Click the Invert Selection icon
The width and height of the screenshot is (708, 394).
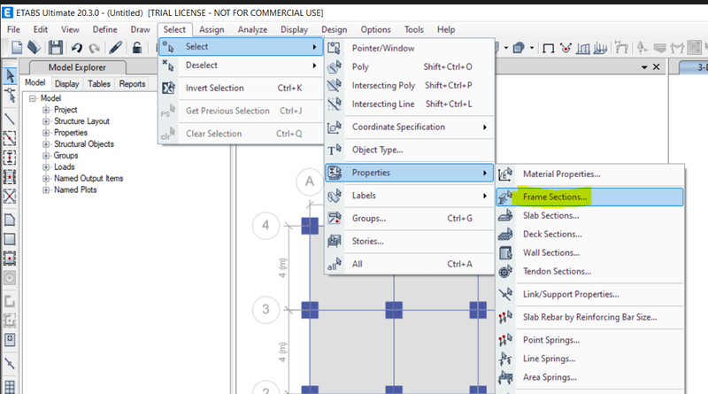click(168, 88)
